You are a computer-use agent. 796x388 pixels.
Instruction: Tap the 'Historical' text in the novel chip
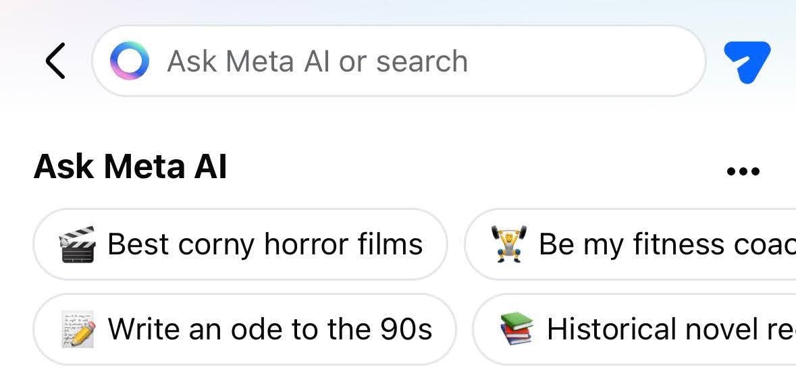(612, 329)
